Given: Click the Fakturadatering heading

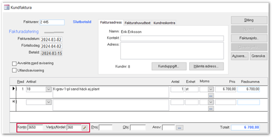Looking at the screenshot, I should pos(24,32).
